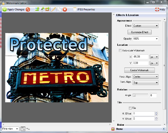Viewport: 168px width, 133px height.
Task: Click the properties panel vertical scrollbar thumb
Action: coord(164,65)
